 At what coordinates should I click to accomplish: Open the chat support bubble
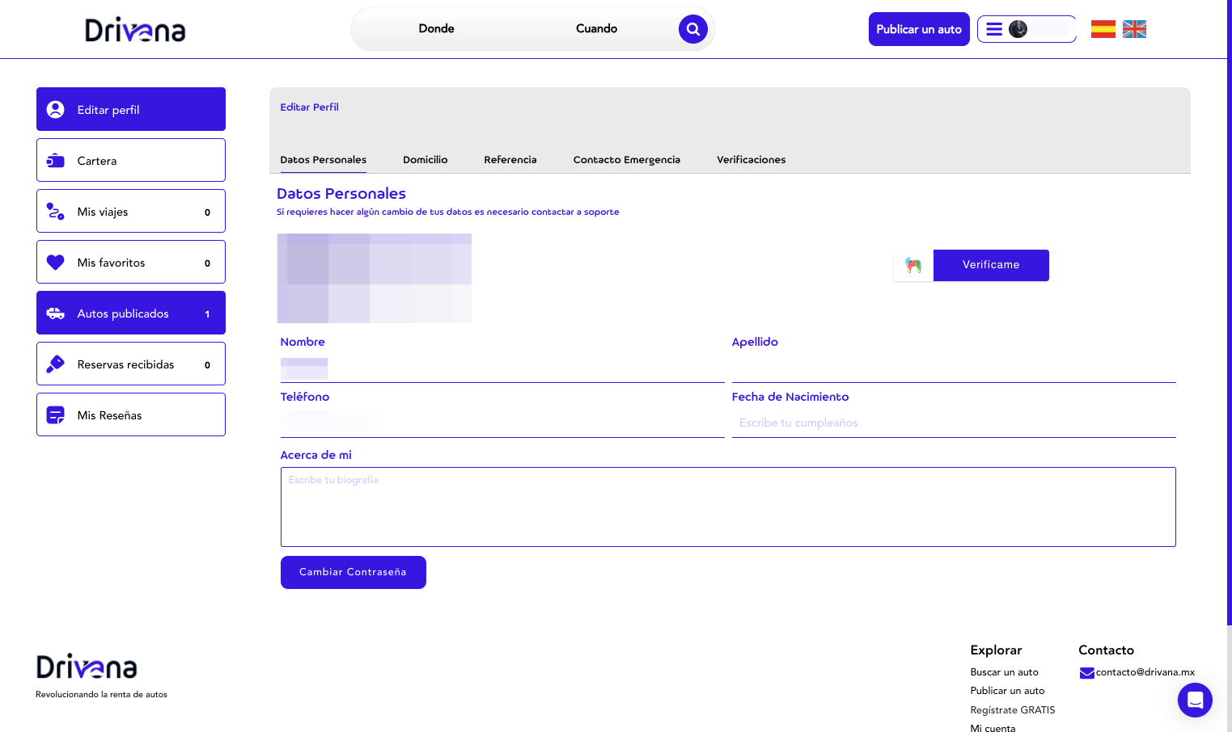1195,700
